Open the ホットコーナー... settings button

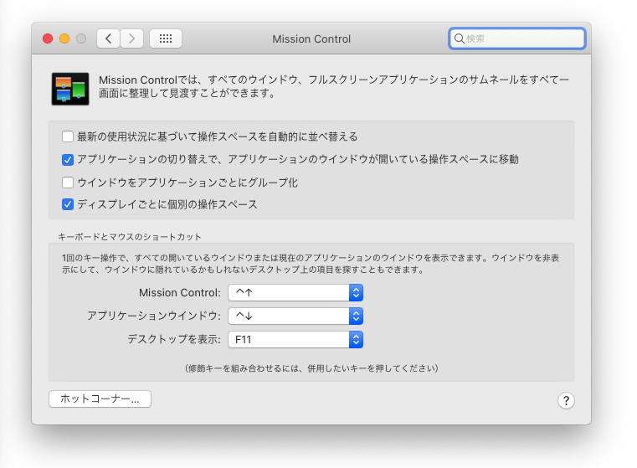tap(100, 399)
